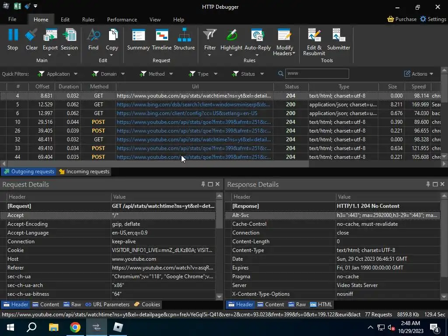
Task: Click the Request Details vertical scrollbar down arrow
Action: click(219, 297)
